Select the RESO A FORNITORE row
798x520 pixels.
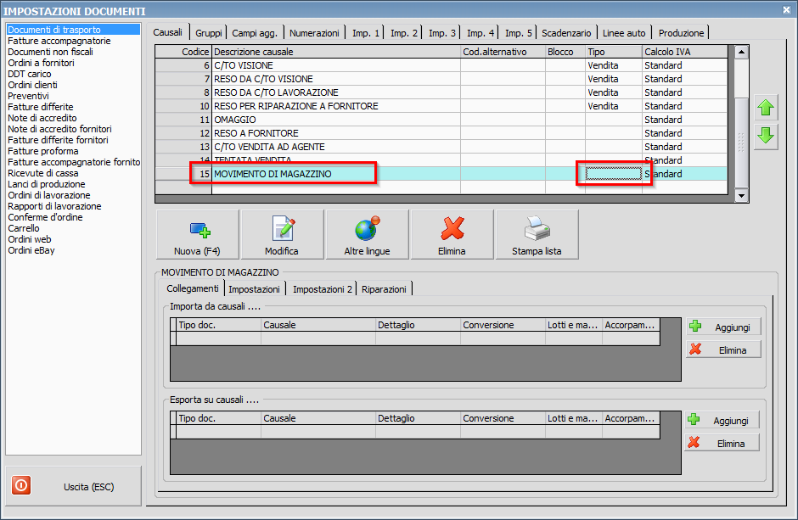pos(441,133)
